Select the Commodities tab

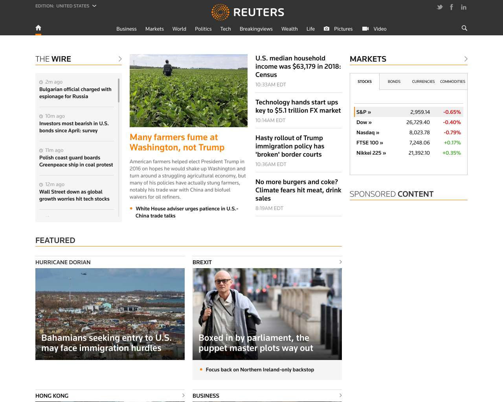[453, 82]
